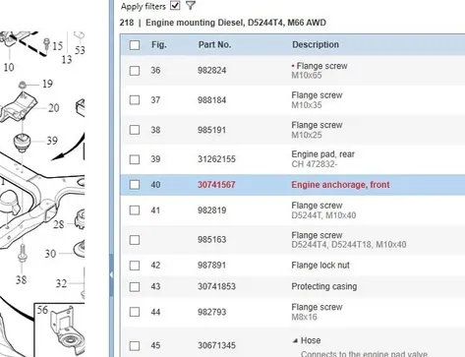Click the section title 'Engine mounting Diesel'
The image size is (465, 357).
coord(194,23)
